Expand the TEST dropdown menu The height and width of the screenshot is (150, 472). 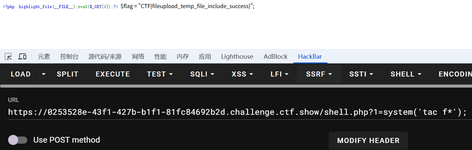click(160, 74)
